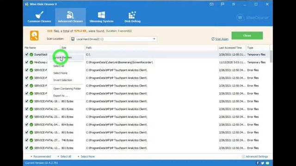Uncheck the DumpStack file checkbox
Screen dimensions: 296x166
(x=27, y=54)
